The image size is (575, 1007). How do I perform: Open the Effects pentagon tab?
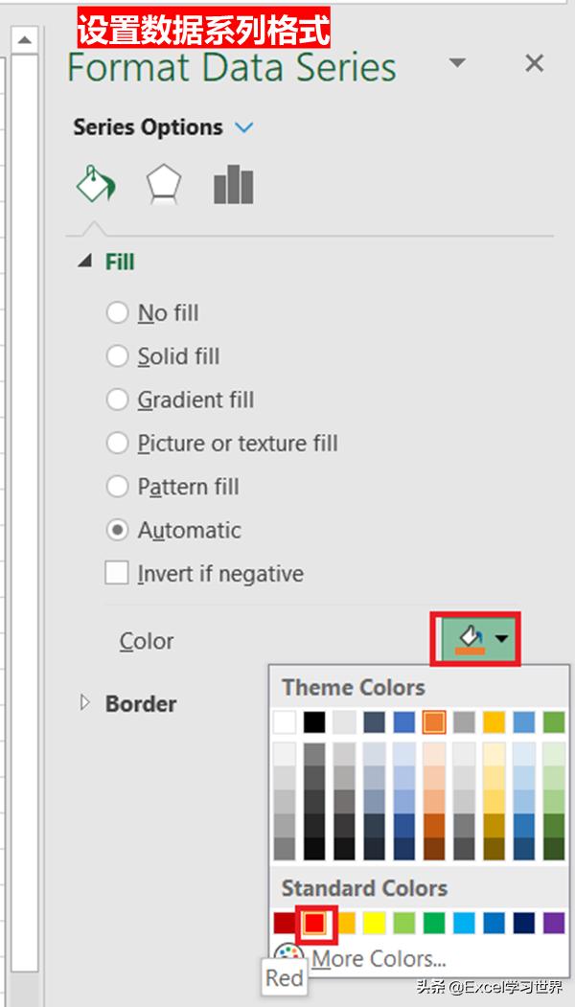(x=164, y=184)
